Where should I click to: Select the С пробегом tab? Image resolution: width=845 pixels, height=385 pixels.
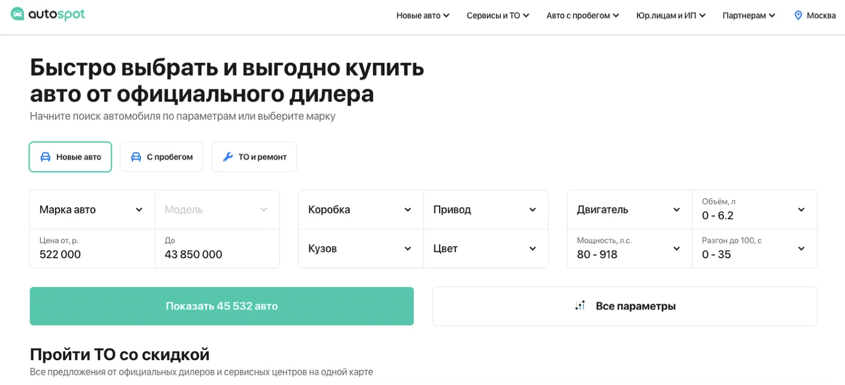click(x=161, y=157)
